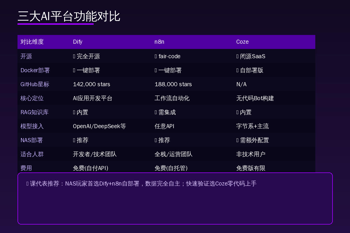Click the 开源 row label
This screenshot has height=233, width=350.
coord(26,56)
